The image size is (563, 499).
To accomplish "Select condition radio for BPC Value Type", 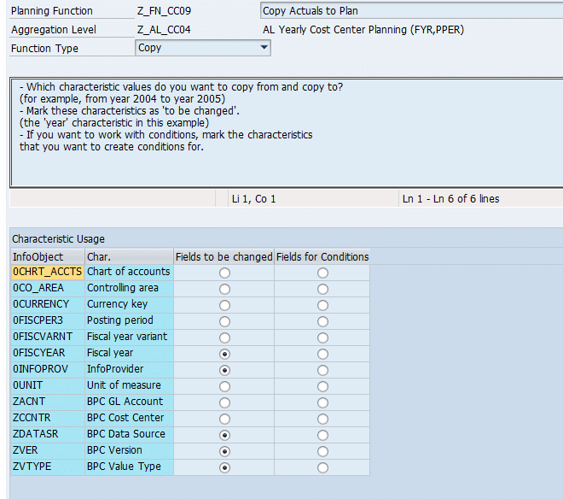I will (x=322, y=467).
